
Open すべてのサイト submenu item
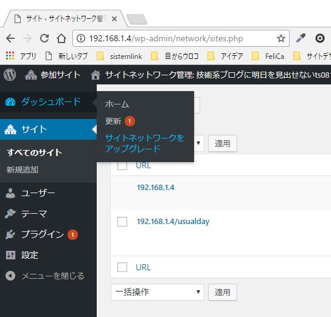coord(35,152)
